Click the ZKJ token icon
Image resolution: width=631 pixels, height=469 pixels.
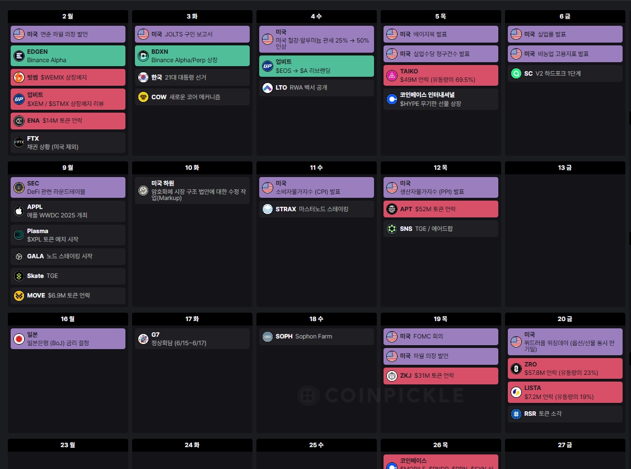392,375
